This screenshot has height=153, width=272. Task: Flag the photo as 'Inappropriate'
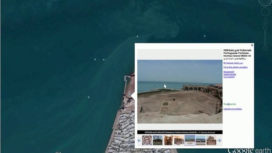tap(229, 74)
